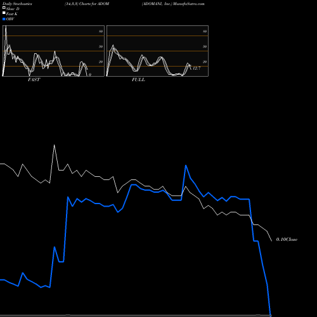This screenshot has width=317, height=317.
Task: Click the 'Slow D' legend label
Action: [13, 9]
